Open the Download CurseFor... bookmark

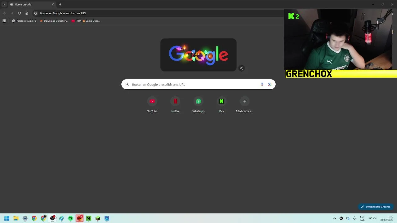pos(53,21)
